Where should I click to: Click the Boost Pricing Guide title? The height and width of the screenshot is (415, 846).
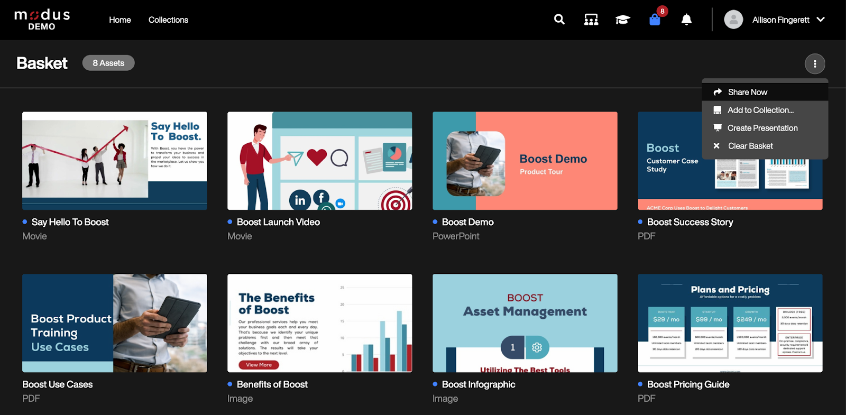pos(688,384)
